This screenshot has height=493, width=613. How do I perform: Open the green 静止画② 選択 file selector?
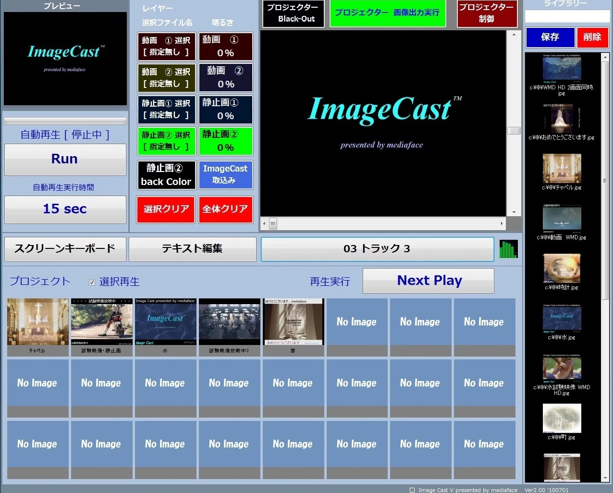(x=166, y=141)
